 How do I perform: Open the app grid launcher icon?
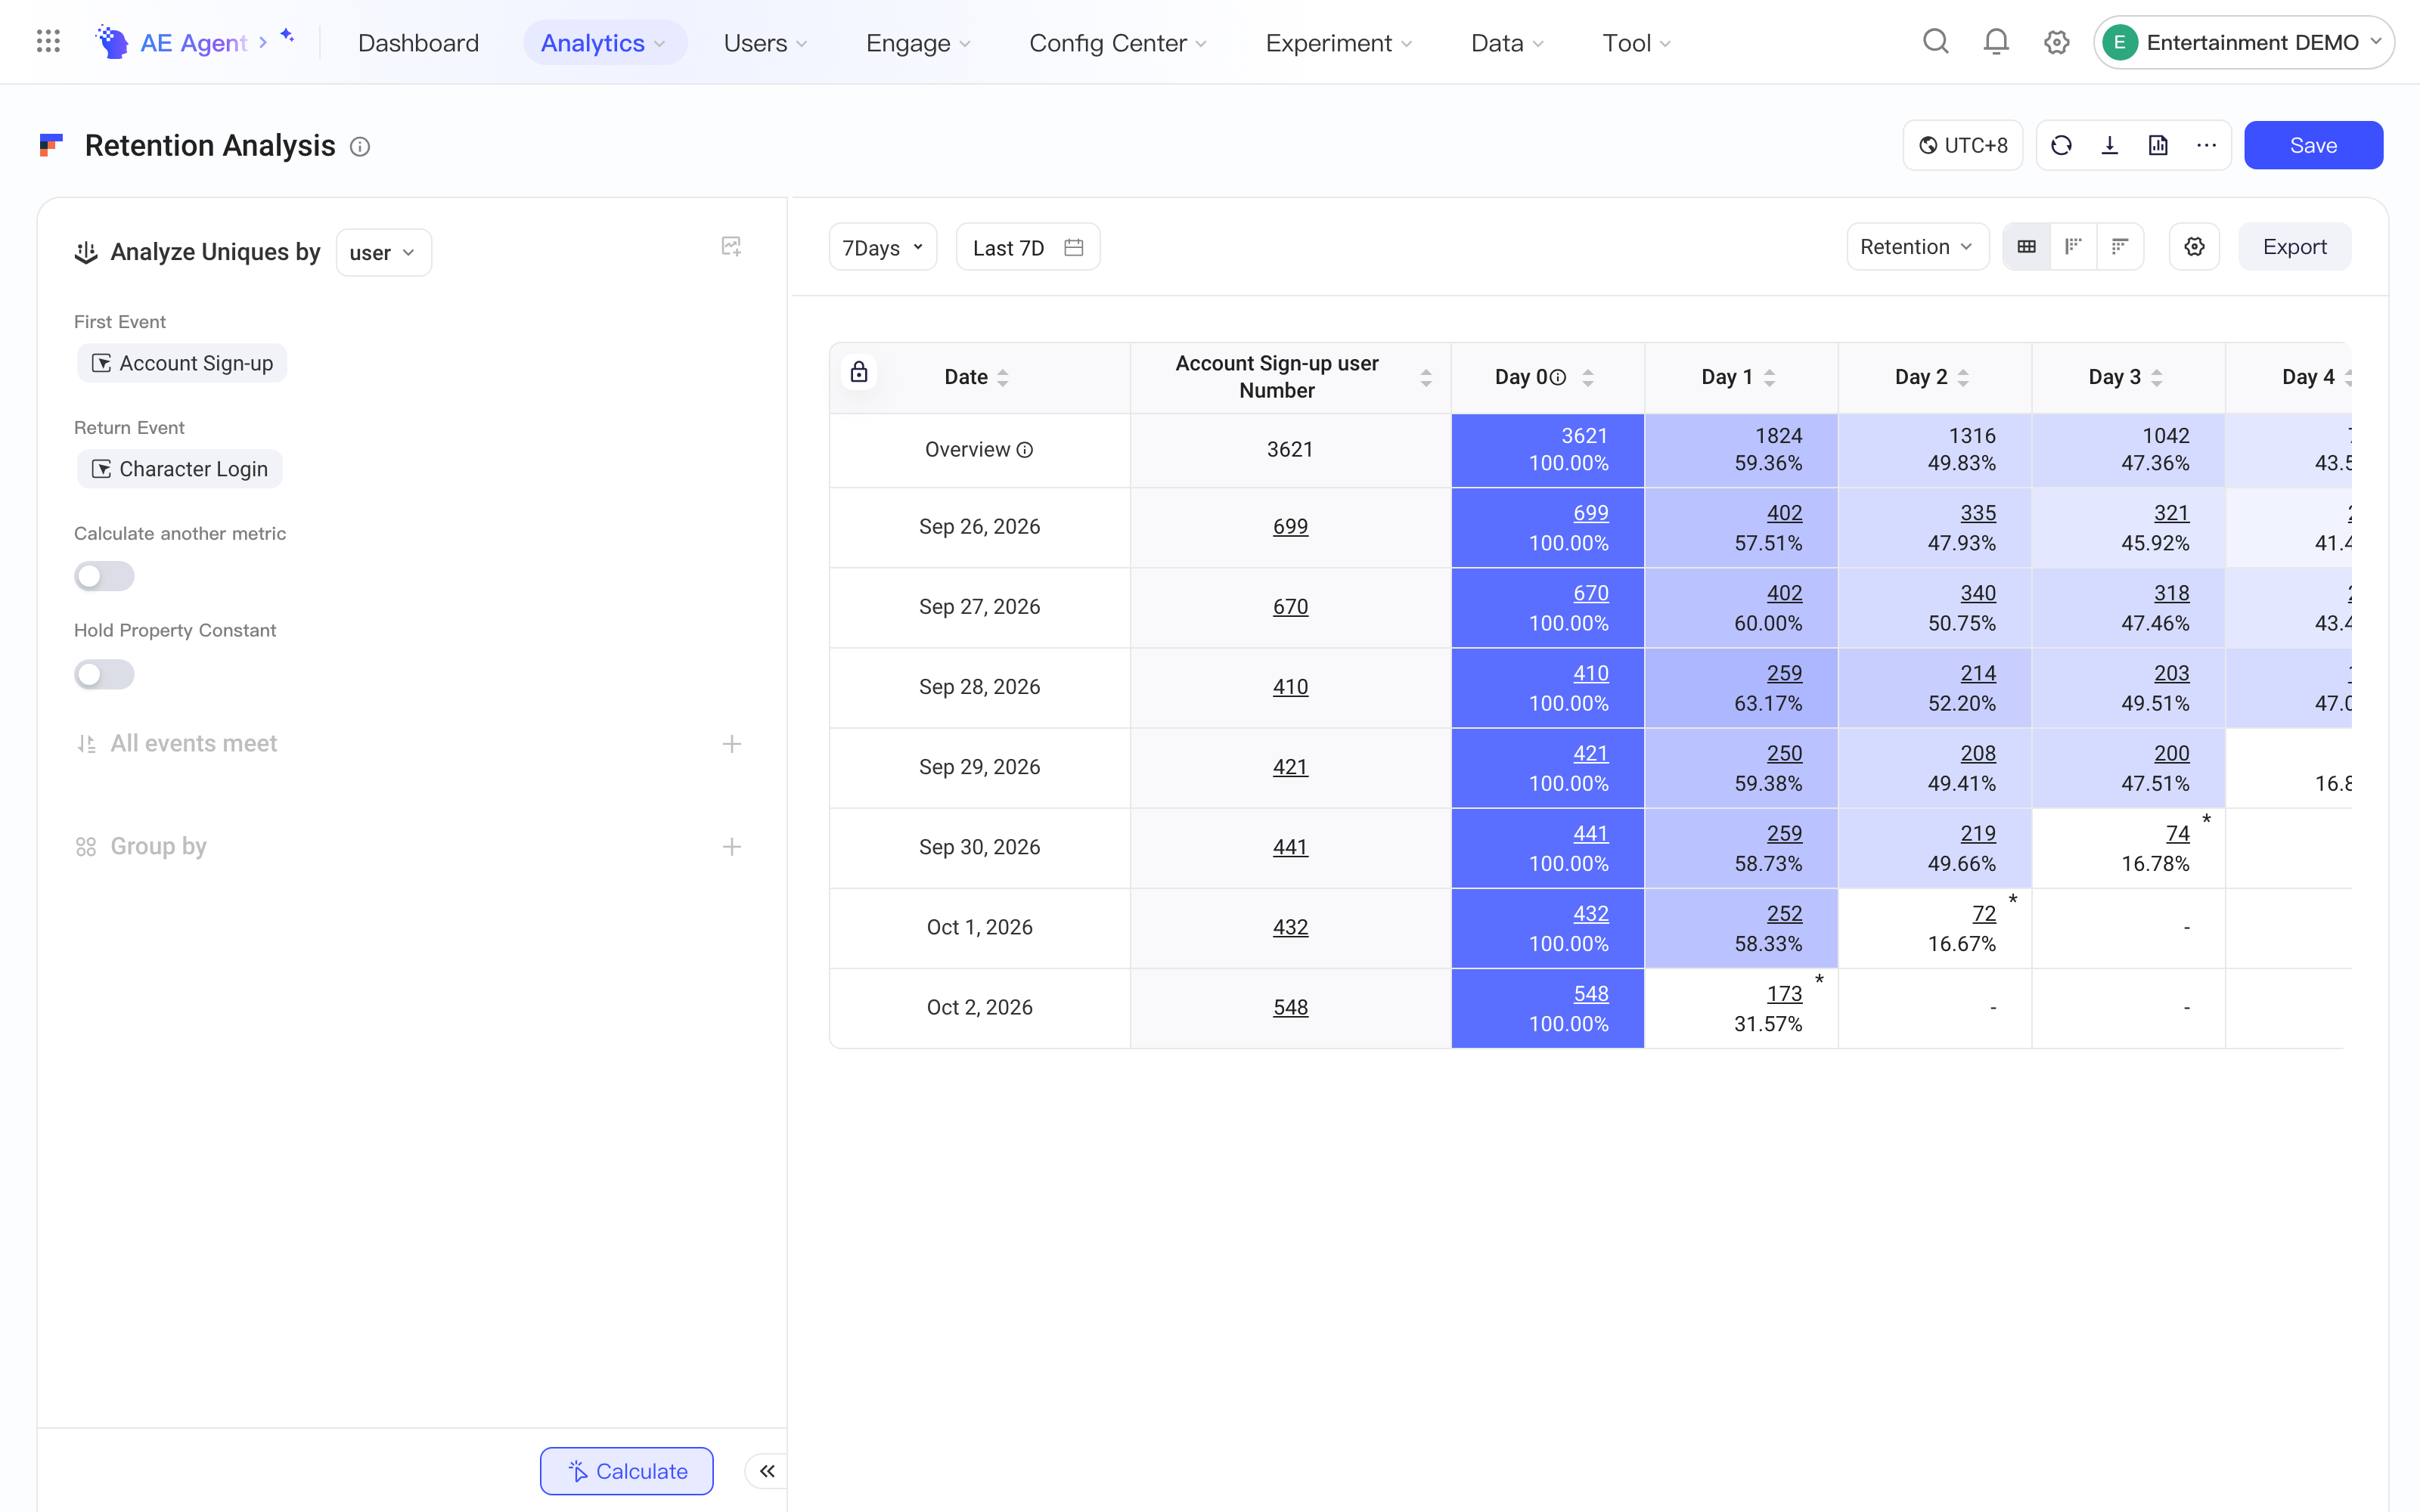(x=48, y=42)
